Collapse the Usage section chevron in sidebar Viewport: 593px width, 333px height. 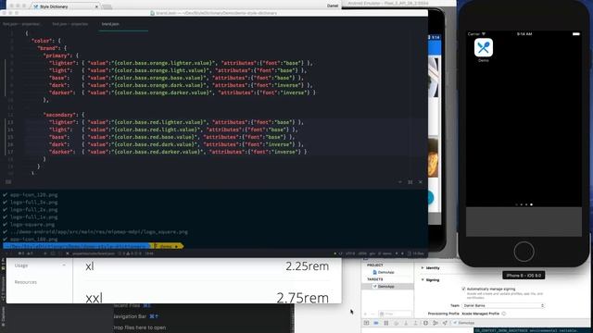pos(64,265)
